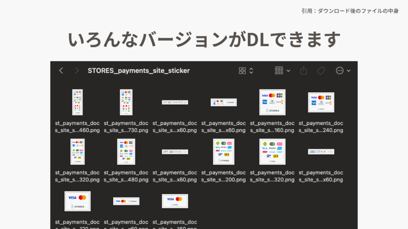The height and width of the screenshot is (229, 408).
Task: Select the thumbnail of file ending 200.png
Action: (224, 151)
